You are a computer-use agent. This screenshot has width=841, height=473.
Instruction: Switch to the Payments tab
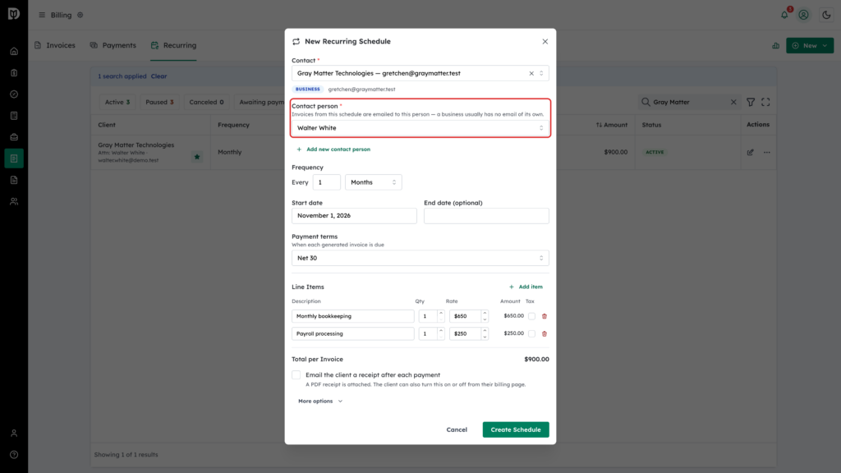(113, 46)
